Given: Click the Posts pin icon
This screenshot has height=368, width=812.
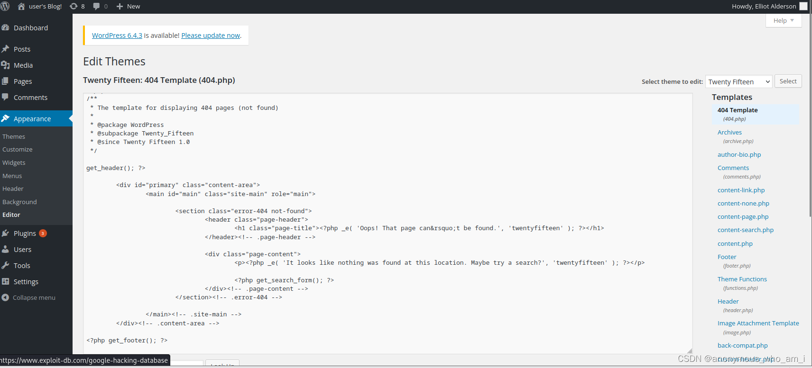Looking at the screenshot, I should coord(5,49).
